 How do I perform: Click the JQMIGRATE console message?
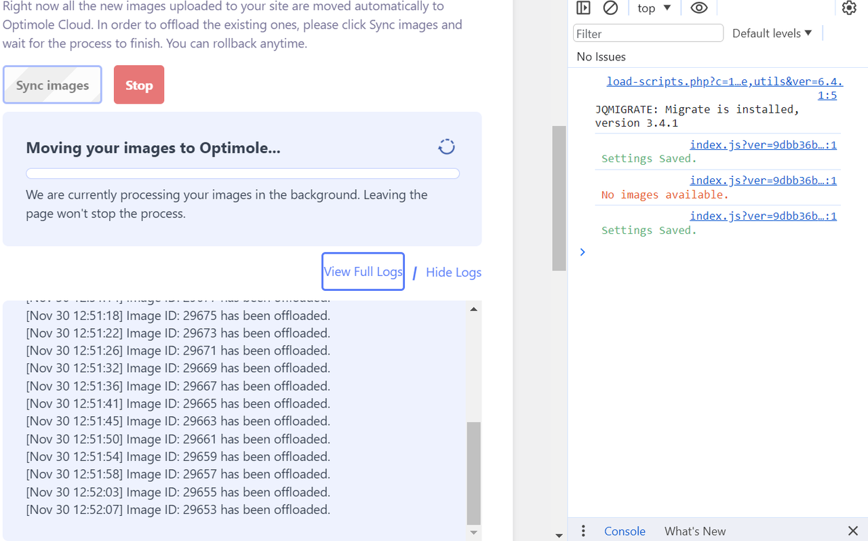pyautogui.click(x=697, y=116)
